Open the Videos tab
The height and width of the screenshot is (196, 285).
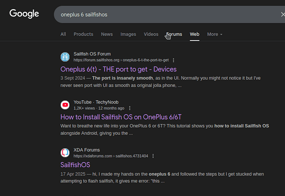point(151,34)
